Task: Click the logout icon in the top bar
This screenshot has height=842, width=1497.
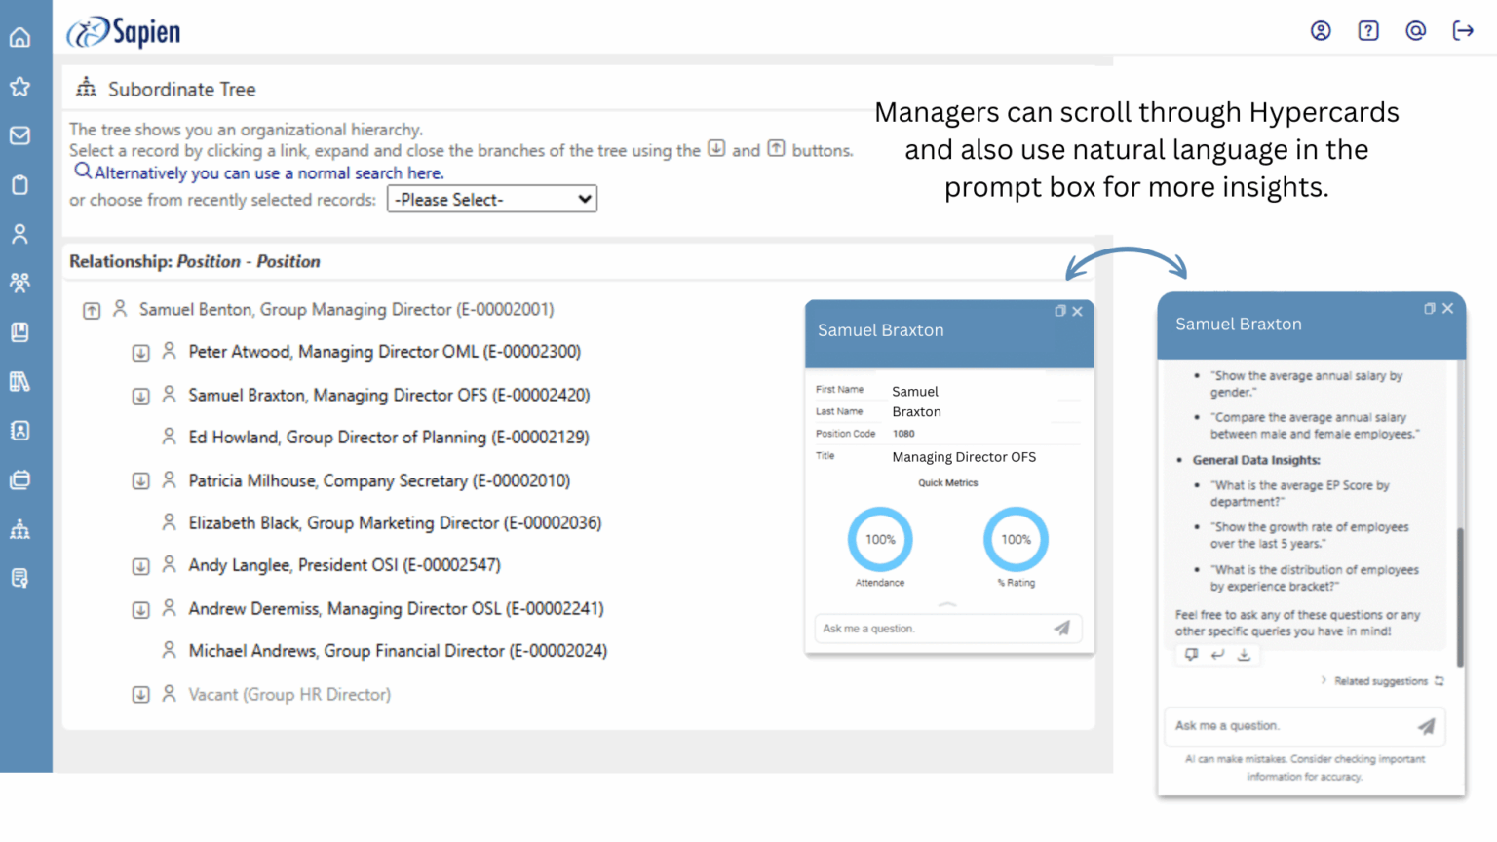Action: tap(1463, 30)
